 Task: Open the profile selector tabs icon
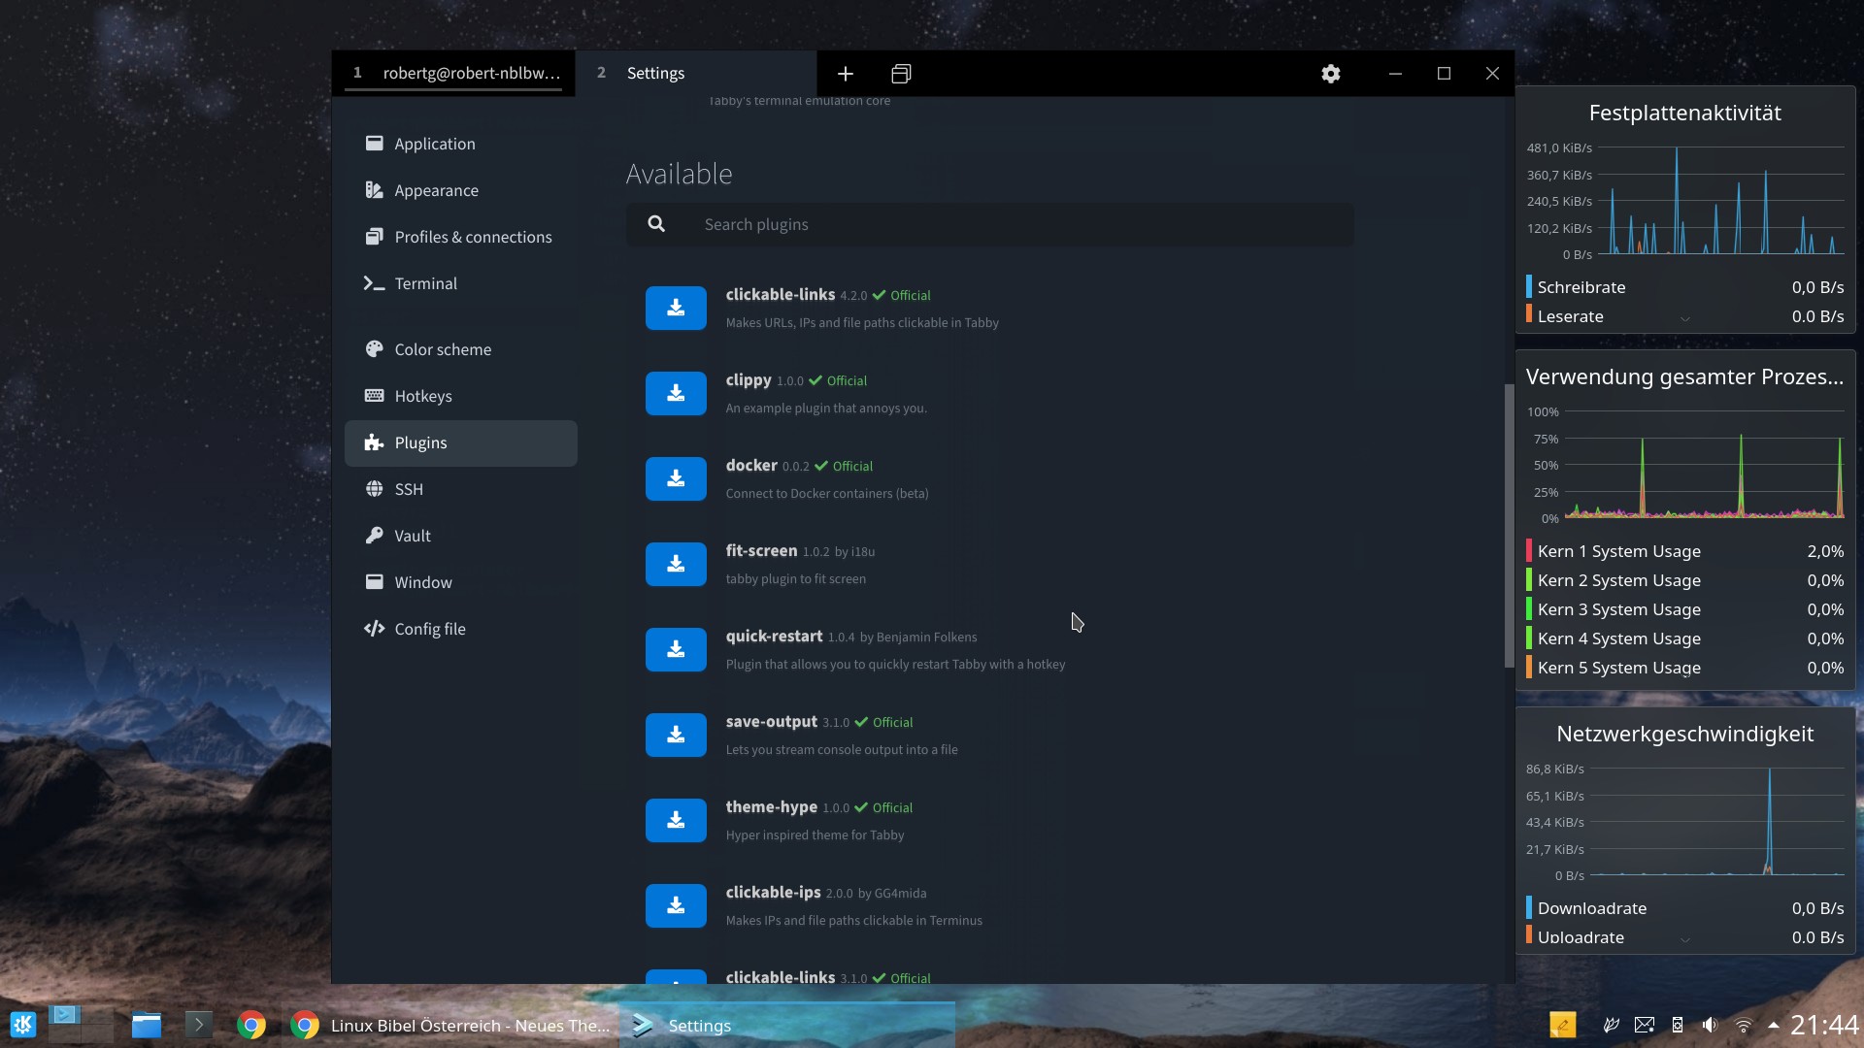click(x=901, y=74)
